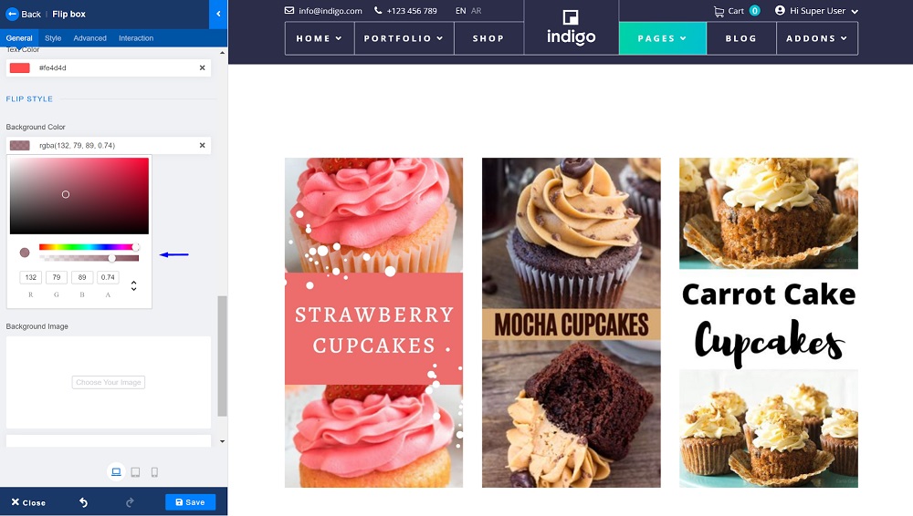Image resolution: width=913 pixels, height=516 pixels.
Task: Click the undo arrow icon
Action: 83,502
